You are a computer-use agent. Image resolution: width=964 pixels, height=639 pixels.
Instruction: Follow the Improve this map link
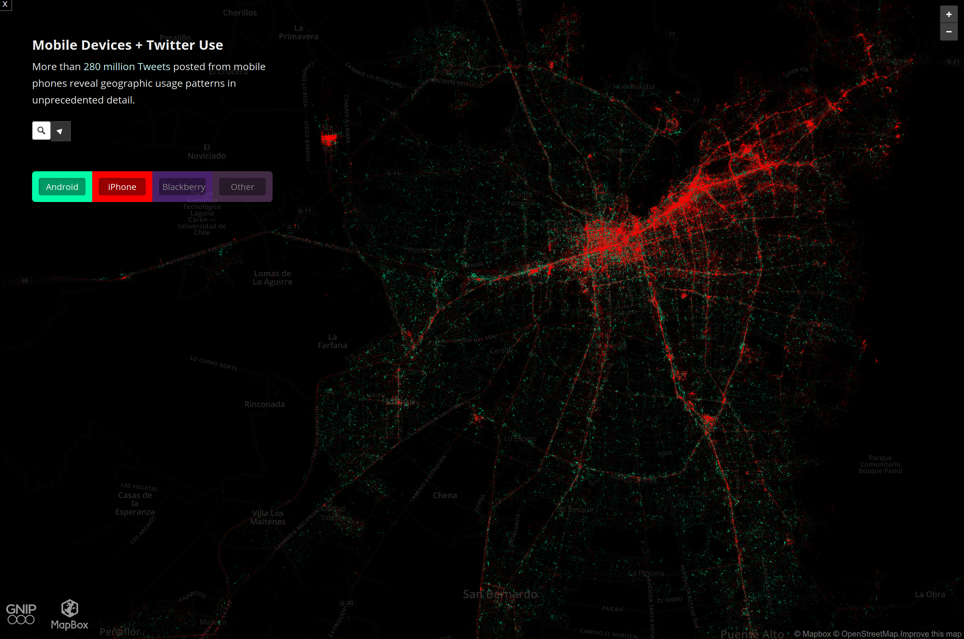point(930,634)
